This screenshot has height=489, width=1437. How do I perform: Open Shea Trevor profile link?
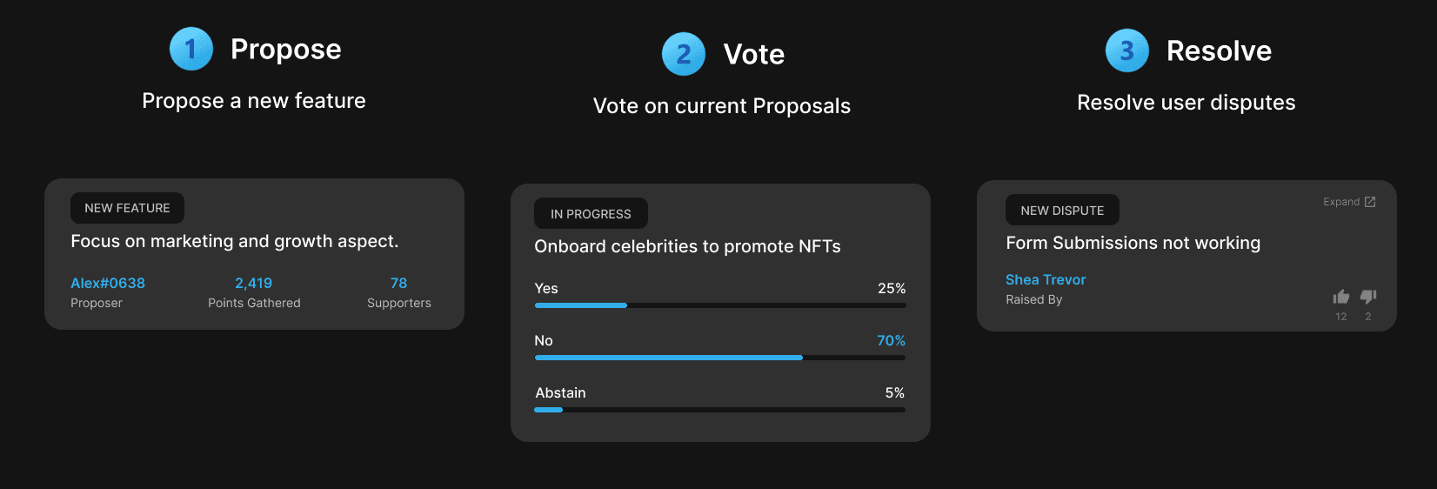1046,279
